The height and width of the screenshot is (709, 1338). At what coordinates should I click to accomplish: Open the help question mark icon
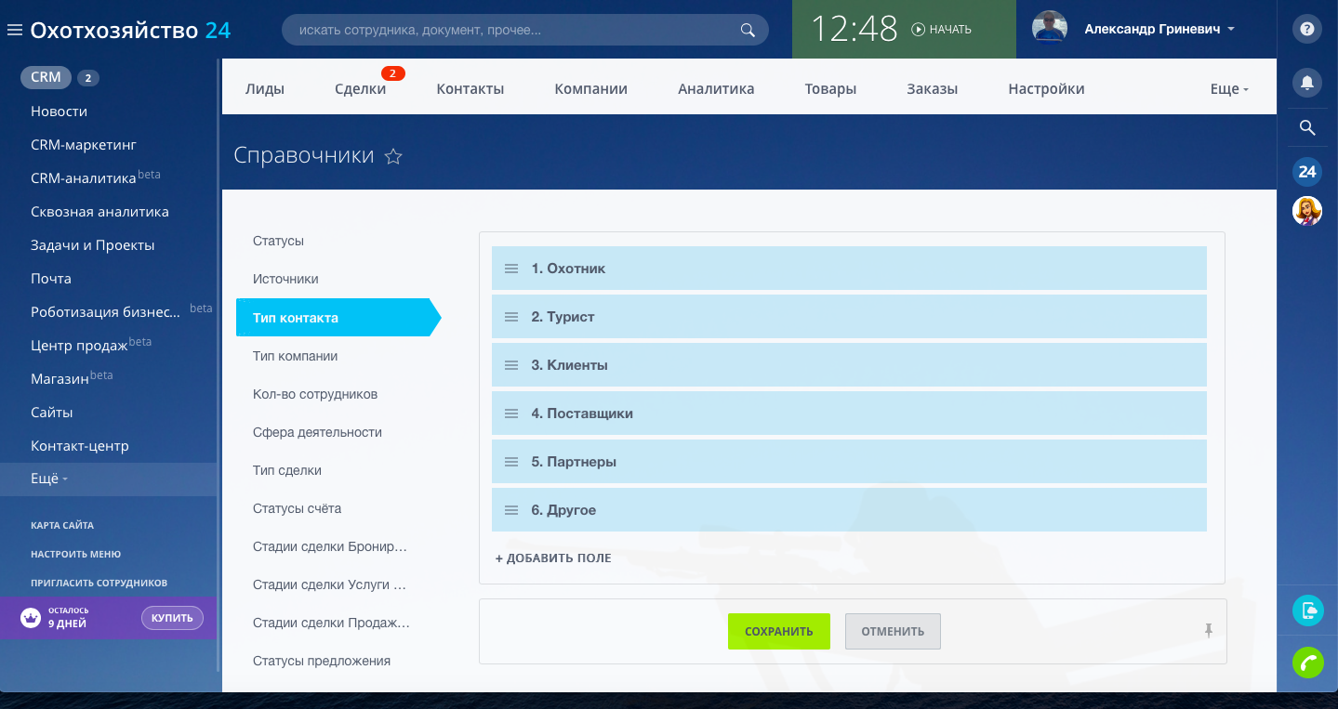[1307, 30]
